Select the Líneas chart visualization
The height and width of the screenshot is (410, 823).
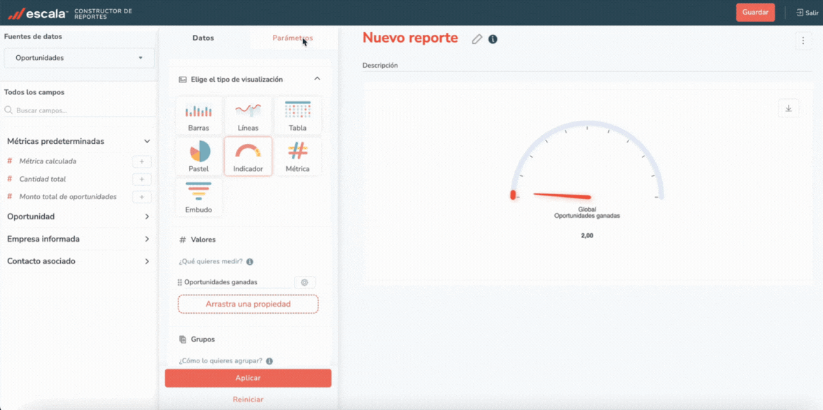click(248, 116)
